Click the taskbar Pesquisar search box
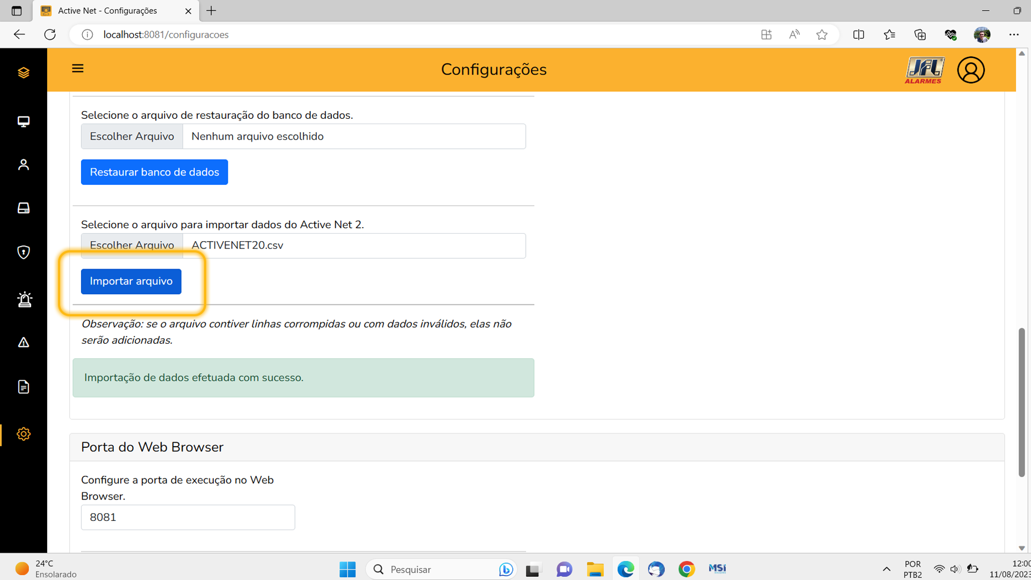1031x580 pixels. (441, 569)
